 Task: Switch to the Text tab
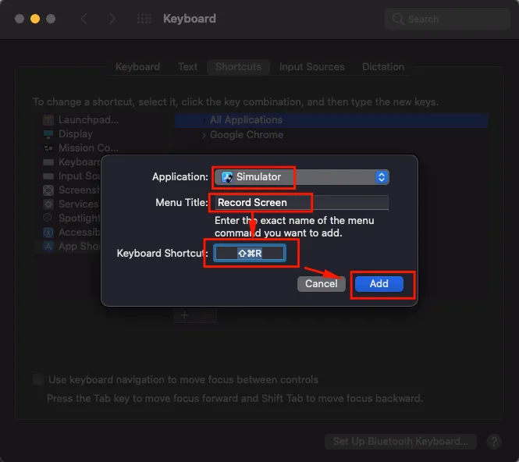point(187,67)
